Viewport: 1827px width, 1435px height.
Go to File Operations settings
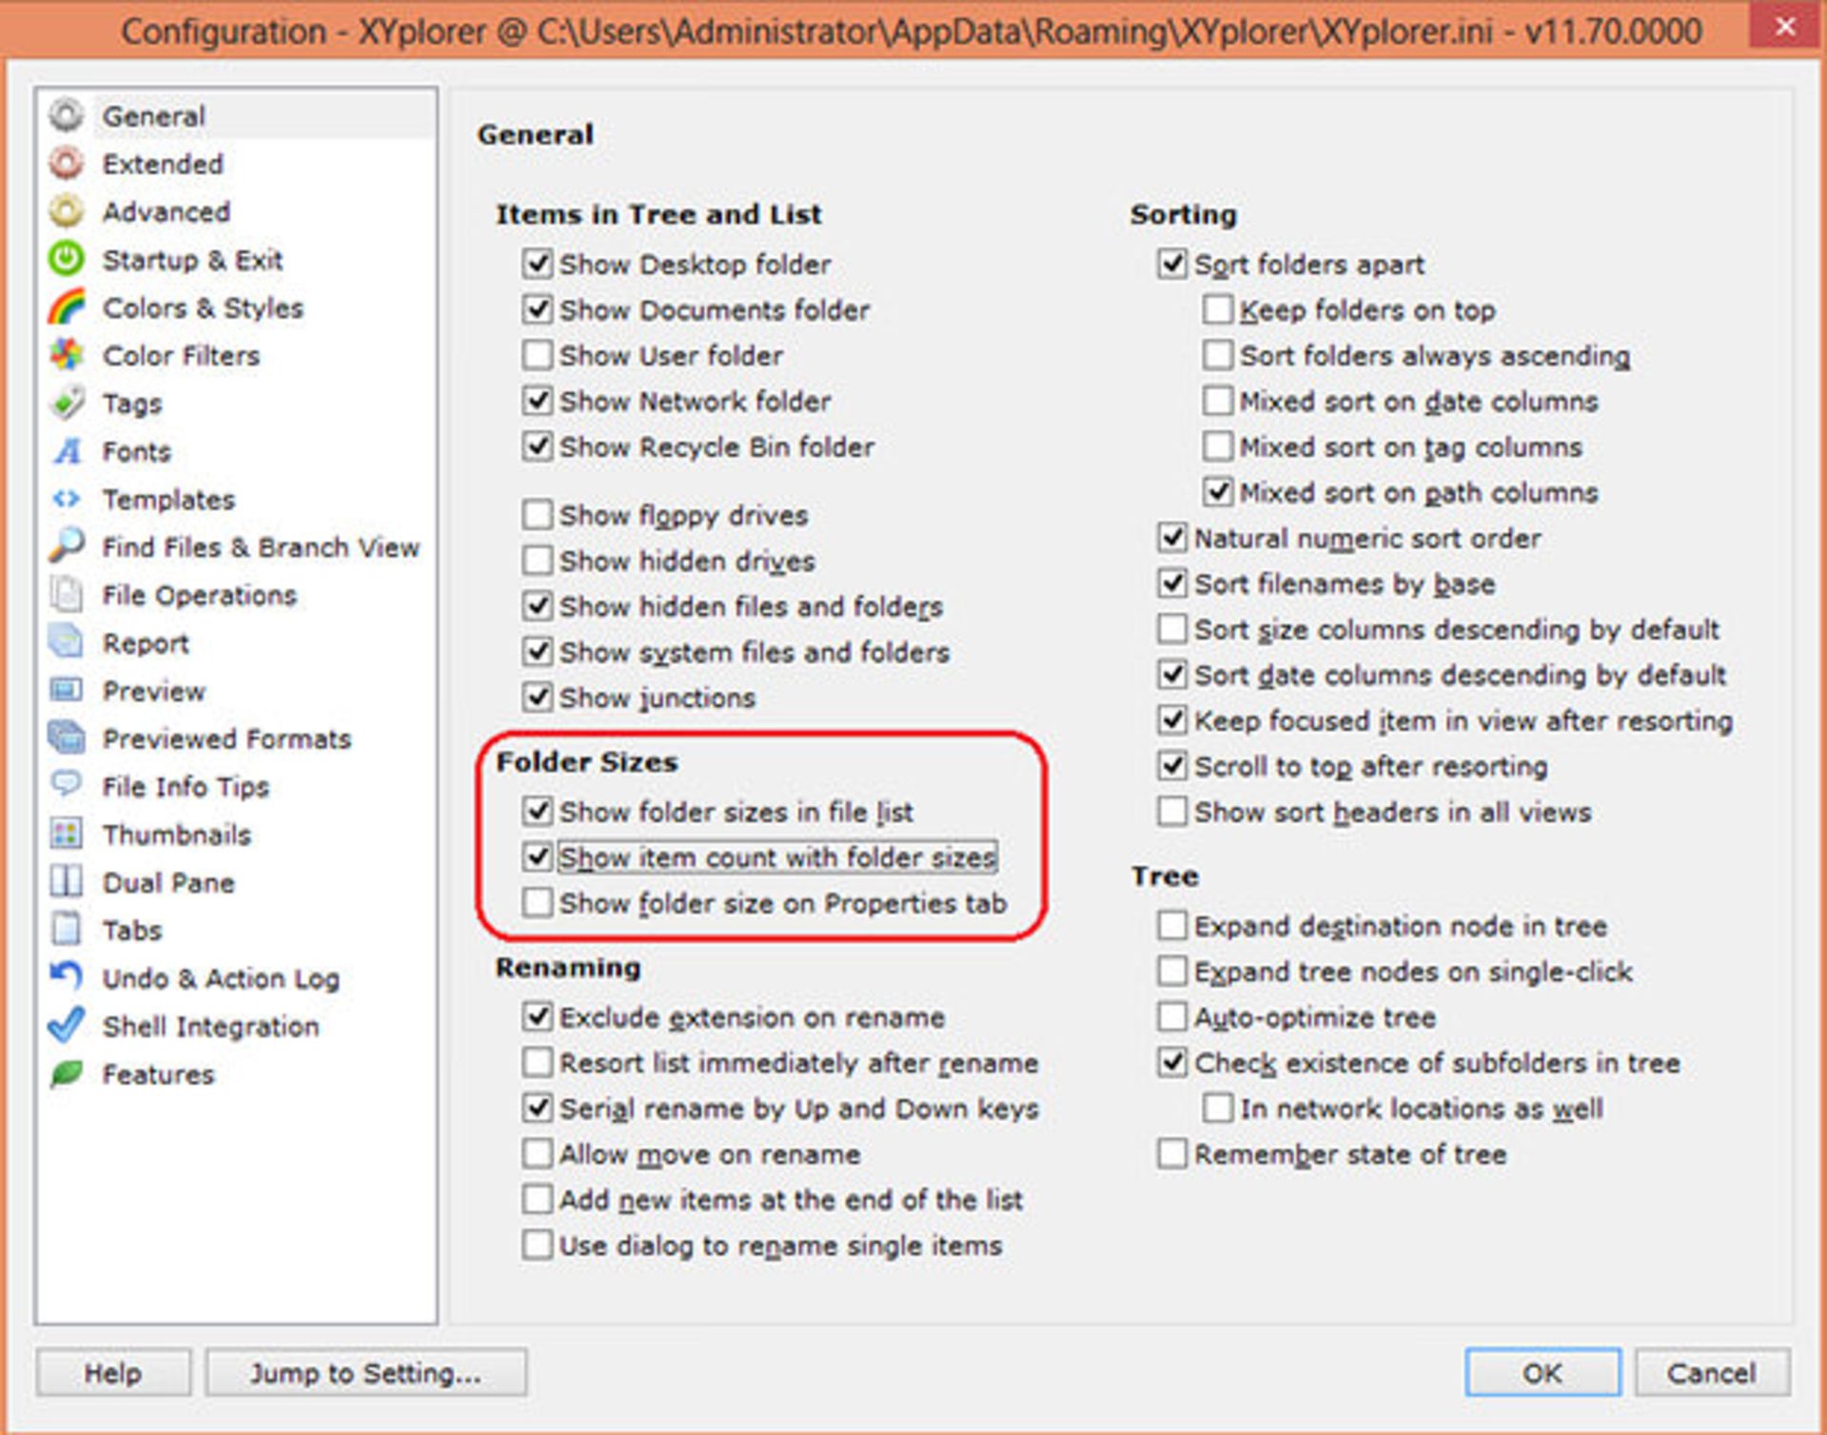click(x=200, y=595)
